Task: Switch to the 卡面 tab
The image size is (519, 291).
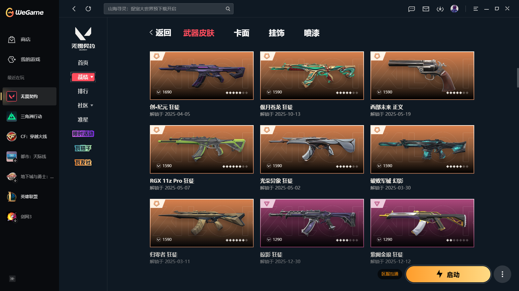Action: pyautogui.click(x=242, y=33)
